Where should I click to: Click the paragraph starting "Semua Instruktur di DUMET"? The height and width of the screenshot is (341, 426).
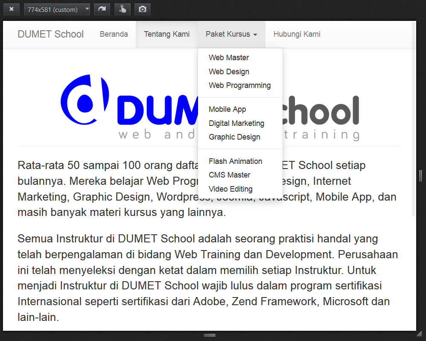(x=208, y=278)
